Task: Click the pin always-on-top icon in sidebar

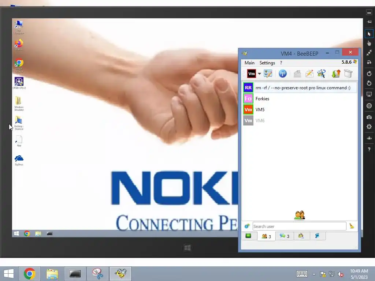Action: tap(369, 22)
